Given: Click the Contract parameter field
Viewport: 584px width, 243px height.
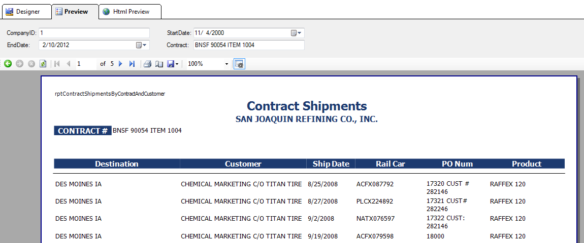Looking at the screenshot, I should (x=248, y=45).
